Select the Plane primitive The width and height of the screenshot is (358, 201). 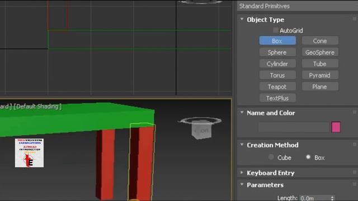[320, 87]
